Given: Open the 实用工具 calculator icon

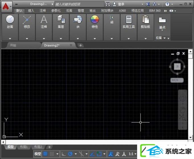Looking at the screenshot, I should (129, 19).
